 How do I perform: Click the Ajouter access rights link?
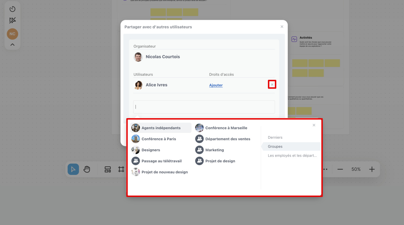point(216,85)
